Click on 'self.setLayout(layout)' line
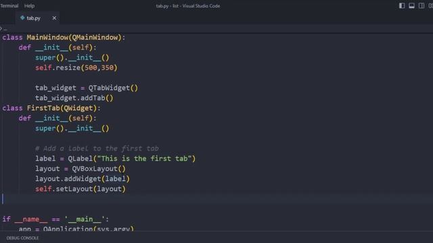The image size is (433, 243). coord(81,189)
